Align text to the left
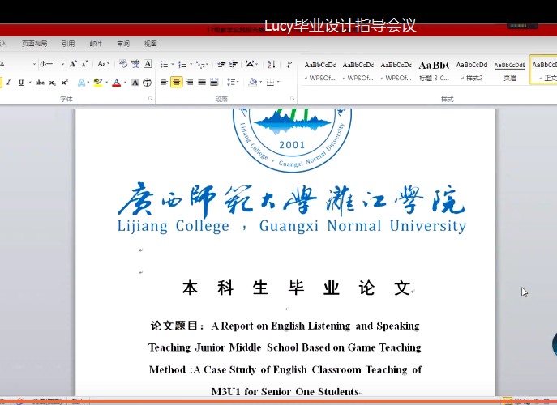Screen dimensions: 557x405 click(x=165, y=82)
